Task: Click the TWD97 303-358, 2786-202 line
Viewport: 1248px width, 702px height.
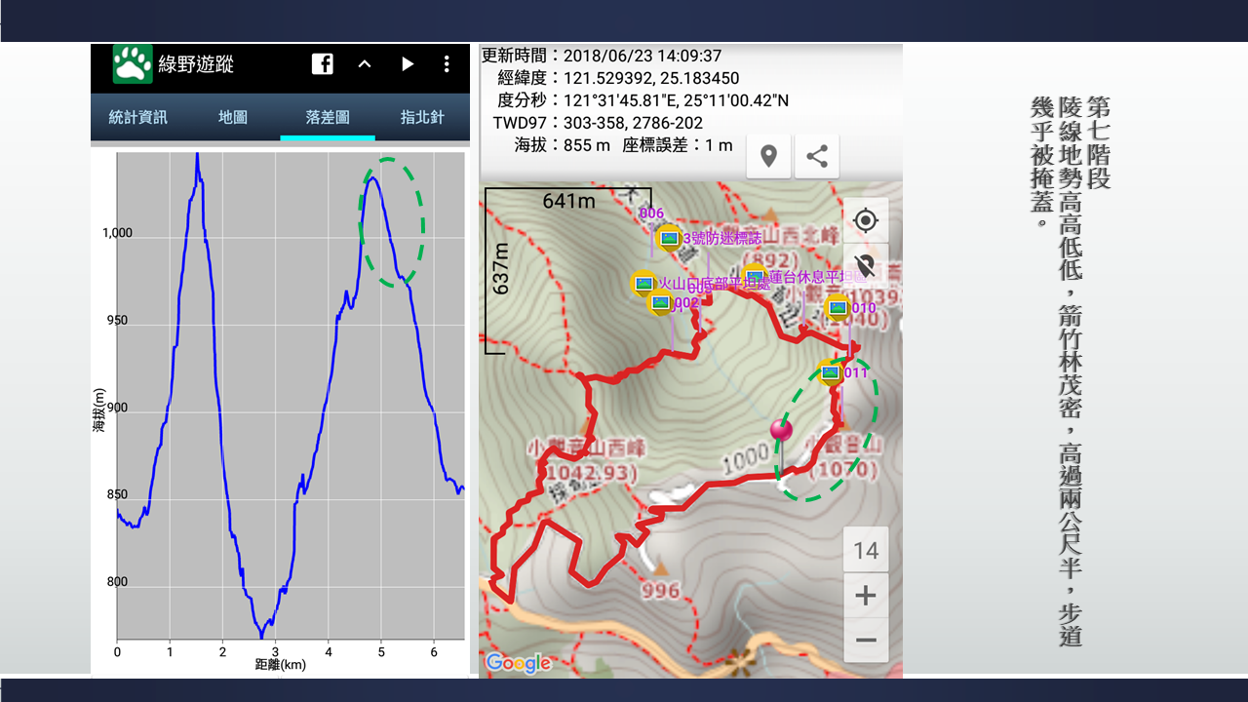Action: tap(598, 123)
